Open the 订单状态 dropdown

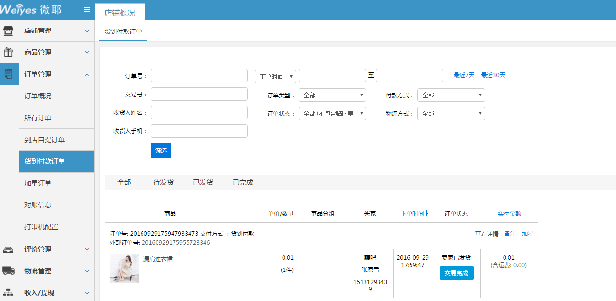[x=332, y=113]
